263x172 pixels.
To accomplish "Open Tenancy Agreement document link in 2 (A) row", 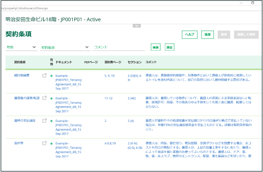I will click(69, 127).
